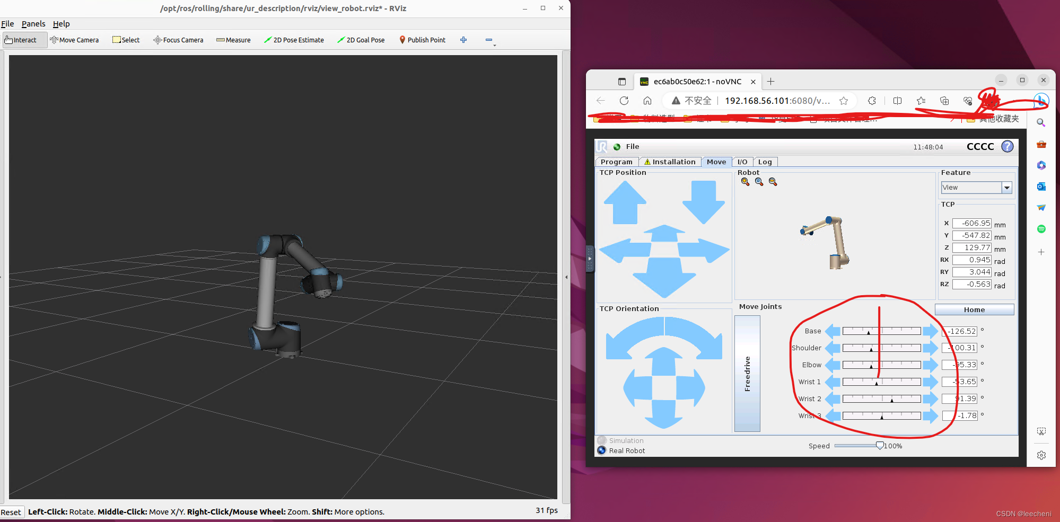
Task: Click the Shoulder joint slider
Action: 881,348
